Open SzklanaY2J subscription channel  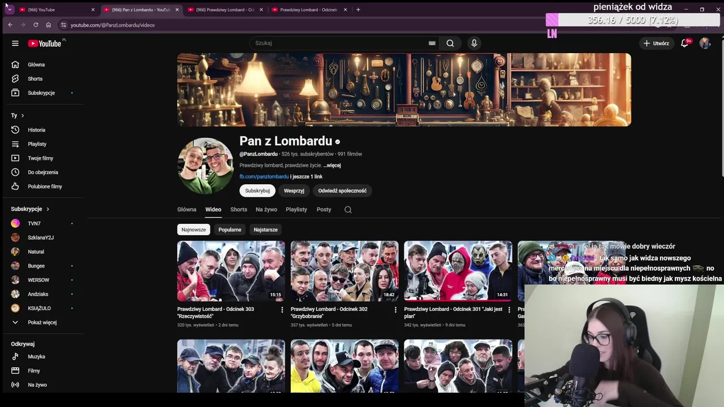pos(42,237)
